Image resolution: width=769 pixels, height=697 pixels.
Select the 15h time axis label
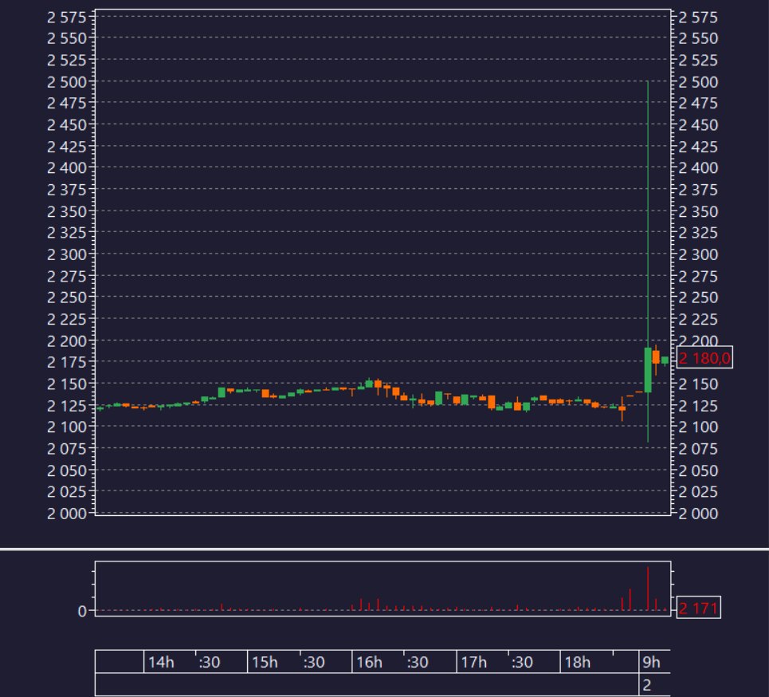[265, 662]
